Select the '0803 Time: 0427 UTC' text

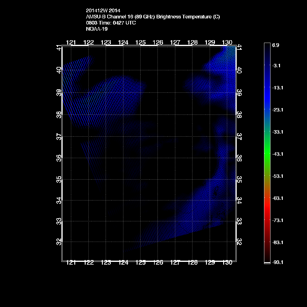tap(111, 23)
